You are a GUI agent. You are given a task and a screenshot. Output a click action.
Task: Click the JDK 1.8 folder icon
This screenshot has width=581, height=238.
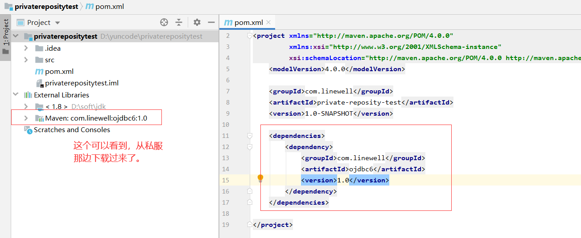(39, 106)
